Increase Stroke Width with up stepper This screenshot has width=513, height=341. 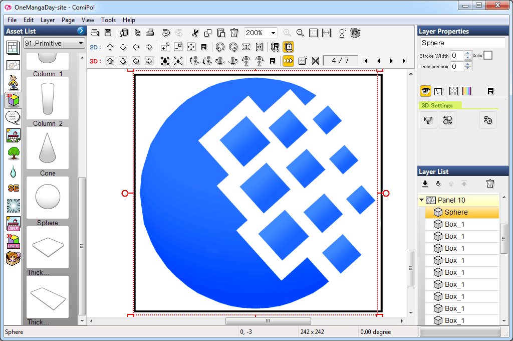pyautogui.click(x=468, y=53)
